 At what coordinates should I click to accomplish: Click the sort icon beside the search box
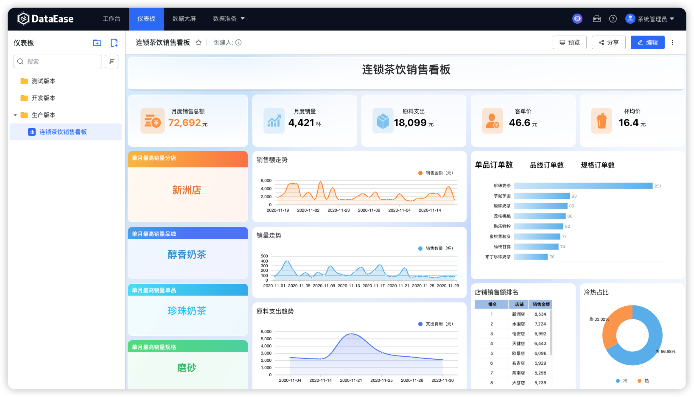(x=111, y=62)
